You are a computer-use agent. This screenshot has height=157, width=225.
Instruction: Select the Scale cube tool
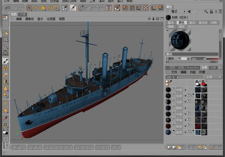pyautogui.click(x=43, y=8)
